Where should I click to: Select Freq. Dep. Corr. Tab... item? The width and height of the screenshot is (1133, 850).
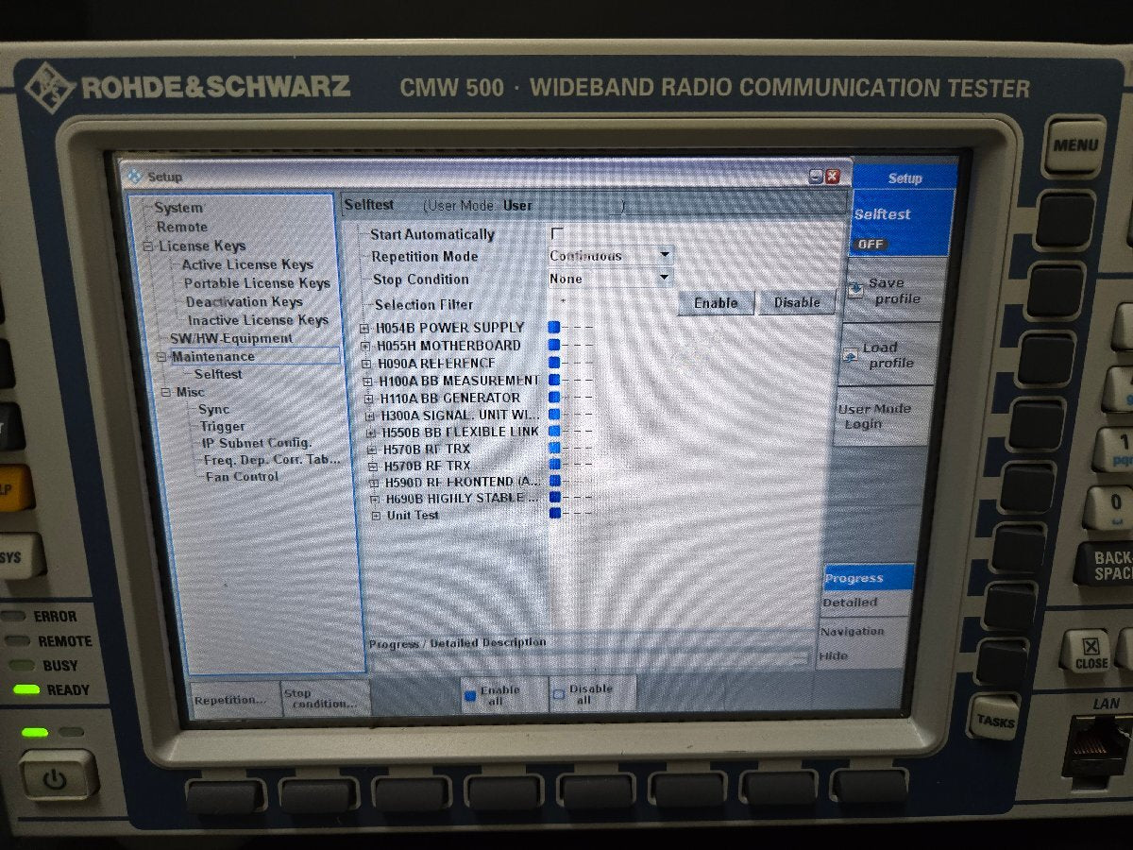click(272, 460)
